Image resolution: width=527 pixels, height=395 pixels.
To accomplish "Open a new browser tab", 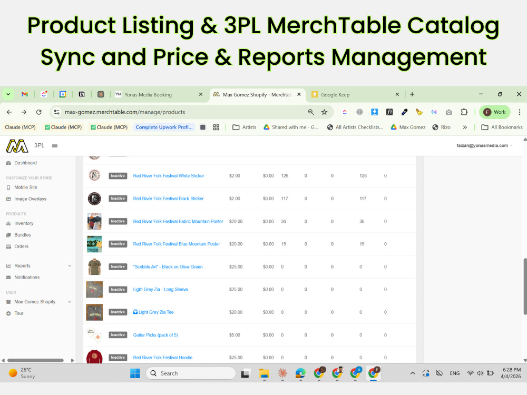I will [x=412, y=94].
